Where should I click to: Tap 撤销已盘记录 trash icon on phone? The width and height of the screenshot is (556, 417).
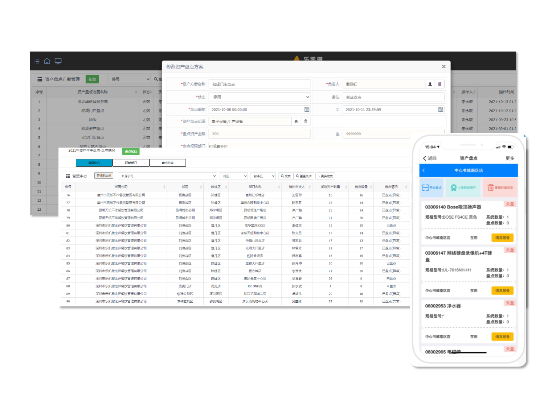[491, 187]
